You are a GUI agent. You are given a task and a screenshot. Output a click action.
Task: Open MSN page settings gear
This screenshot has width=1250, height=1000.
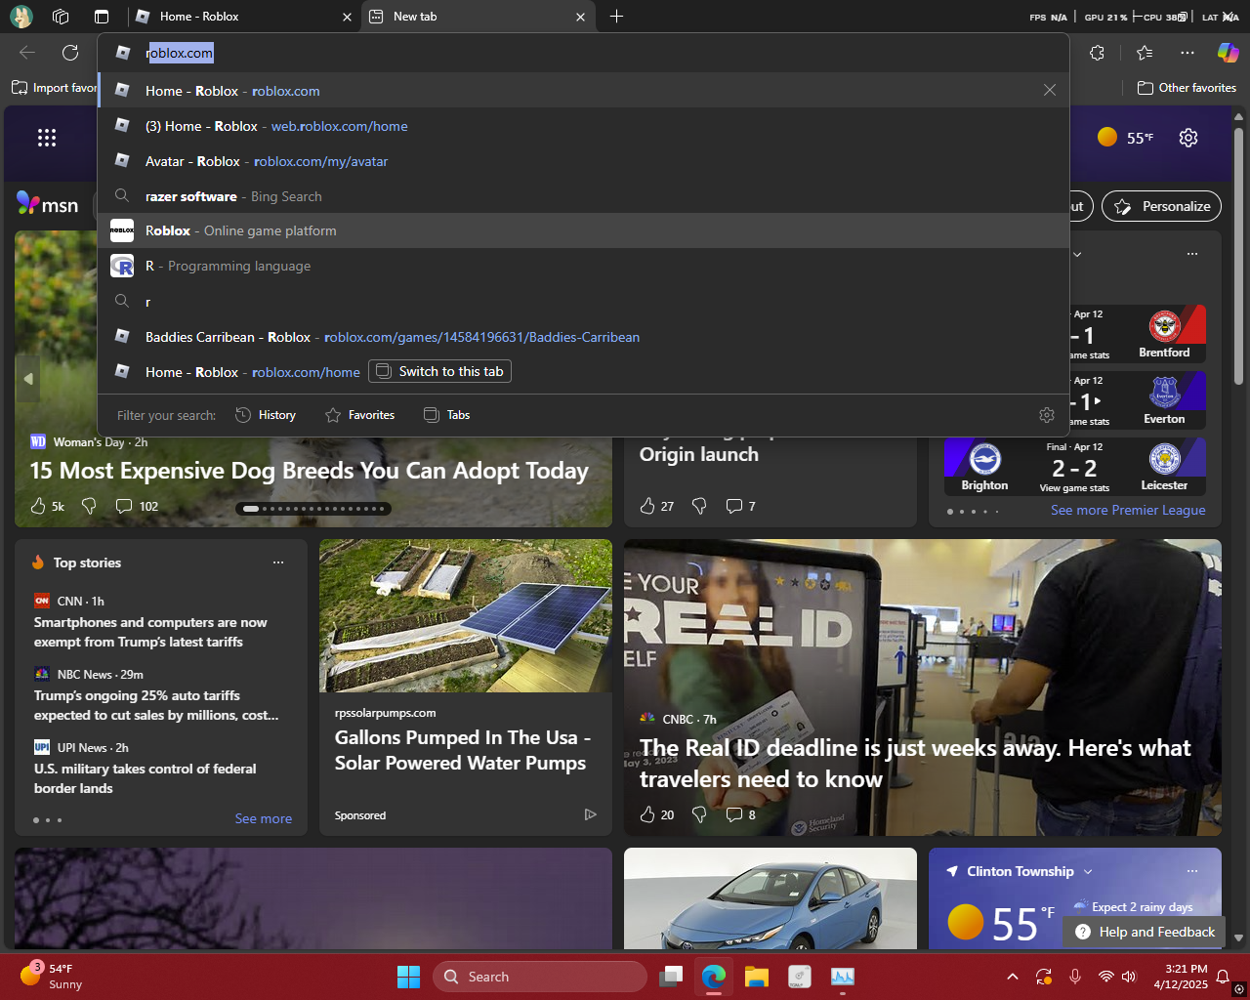coord(1188,138)
